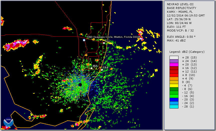Click the +20 (13) magenta legend swatch
This screenshot has width=216, height=131.
pos(174,64)
